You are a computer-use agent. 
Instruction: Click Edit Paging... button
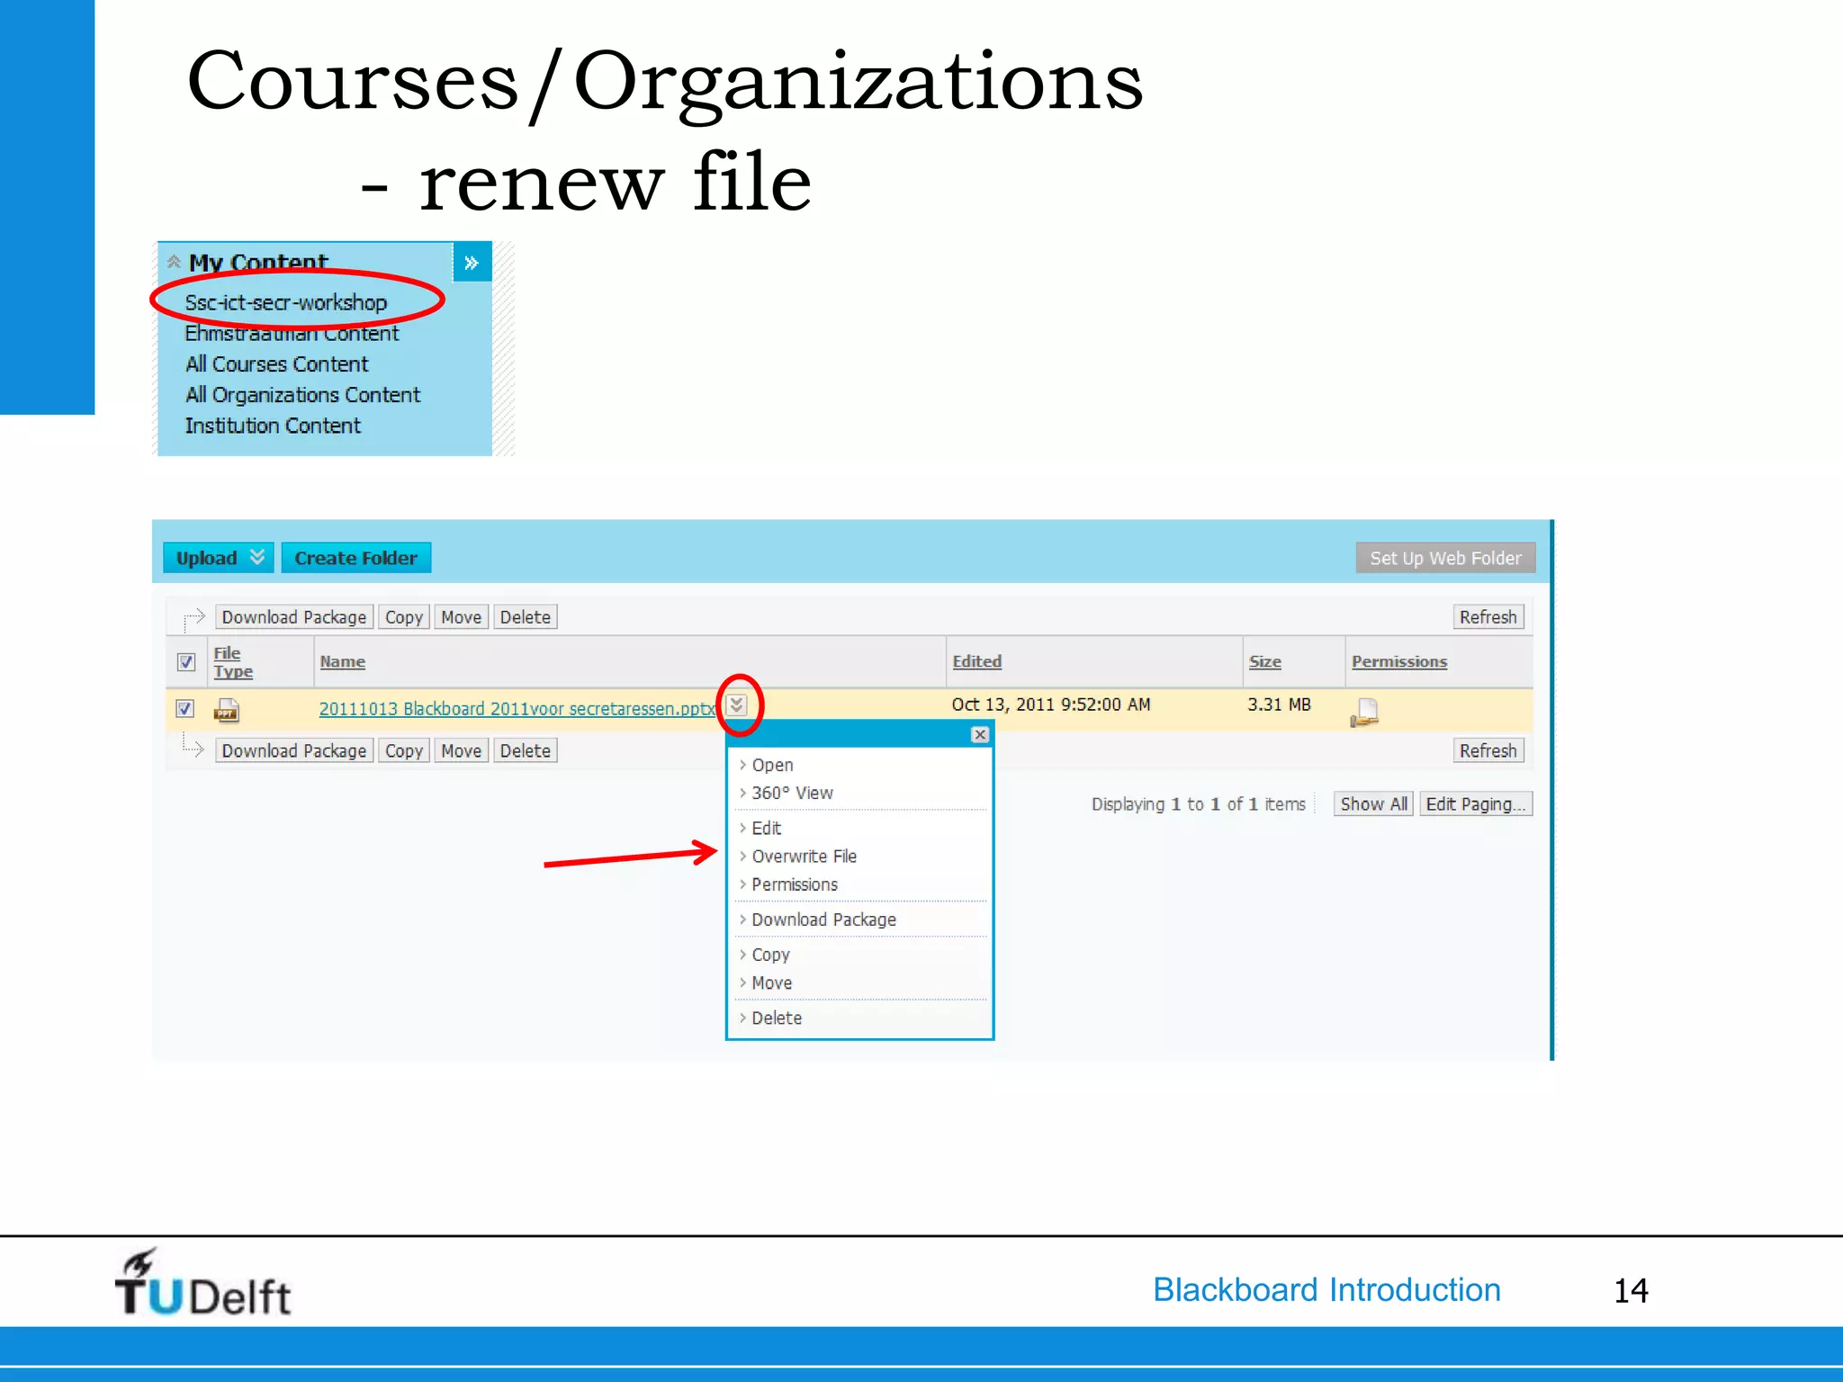tap(1476, 804)
